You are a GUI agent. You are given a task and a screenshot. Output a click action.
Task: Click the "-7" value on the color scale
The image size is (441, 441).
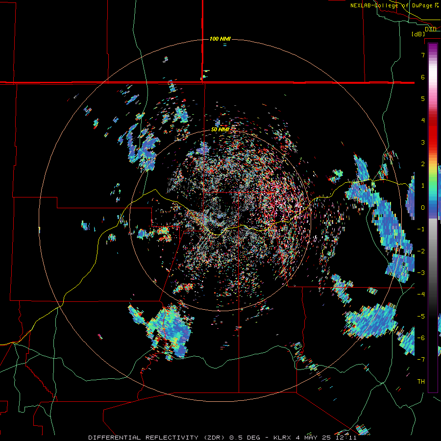421,360
